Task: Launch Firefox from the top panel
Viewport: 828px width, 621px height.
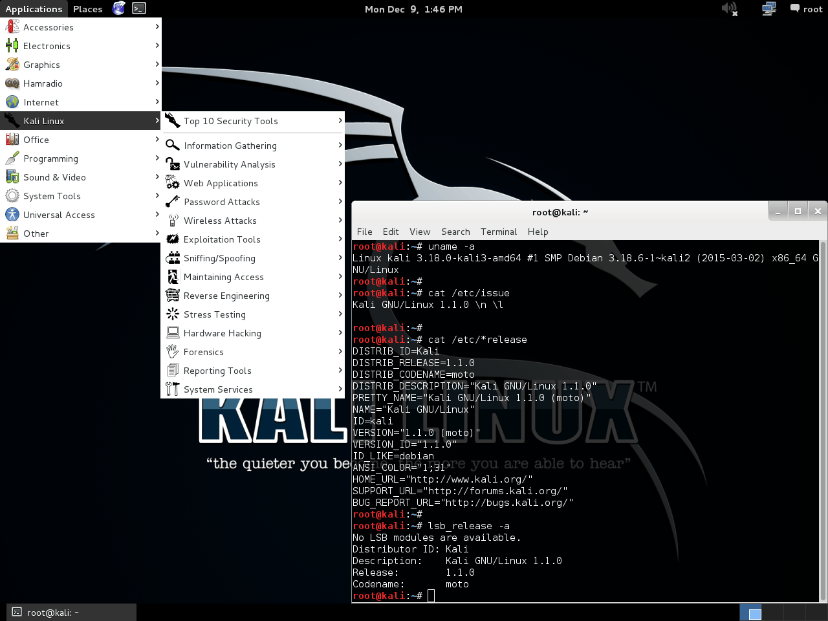Action: pyautogui.click(x=118, y=9)
